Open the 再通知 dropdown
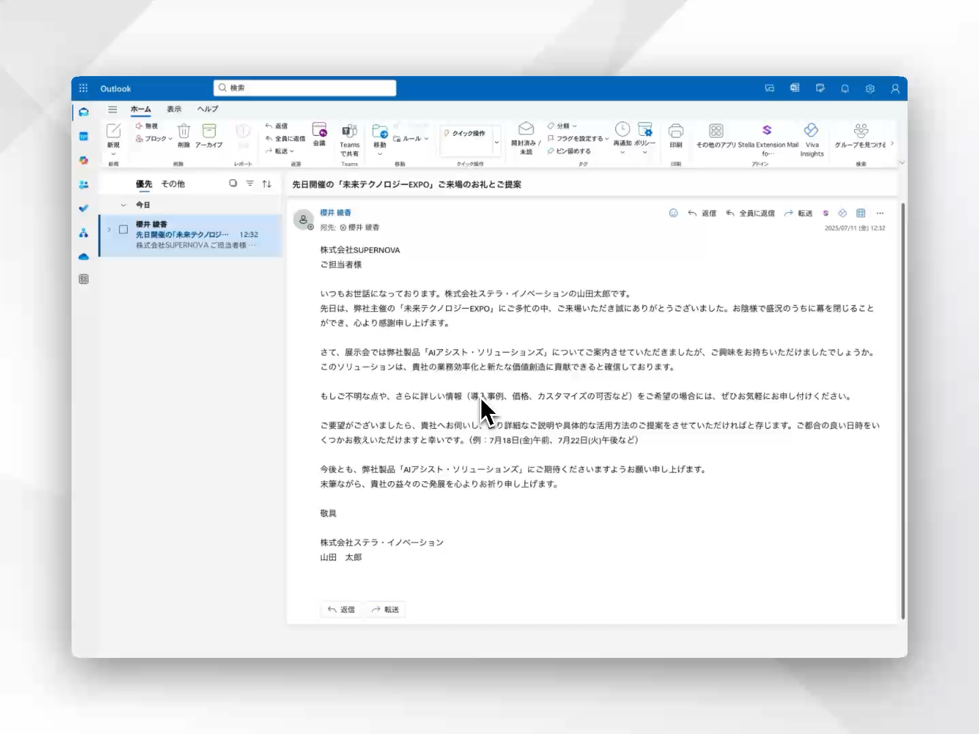Viewport: 979px width, 734px height. (622, 152)
